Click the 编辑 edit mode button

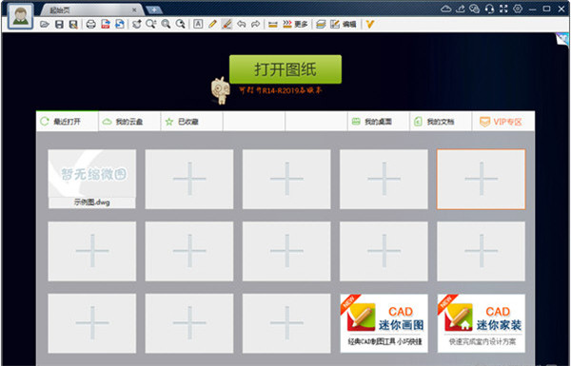point(343,25)
